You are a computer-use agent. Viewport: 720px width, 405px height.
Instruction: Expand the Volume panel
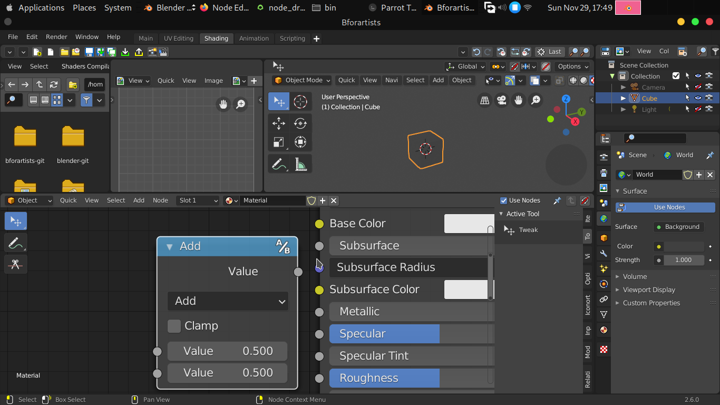pyautogui.click(x=635, y=276)
